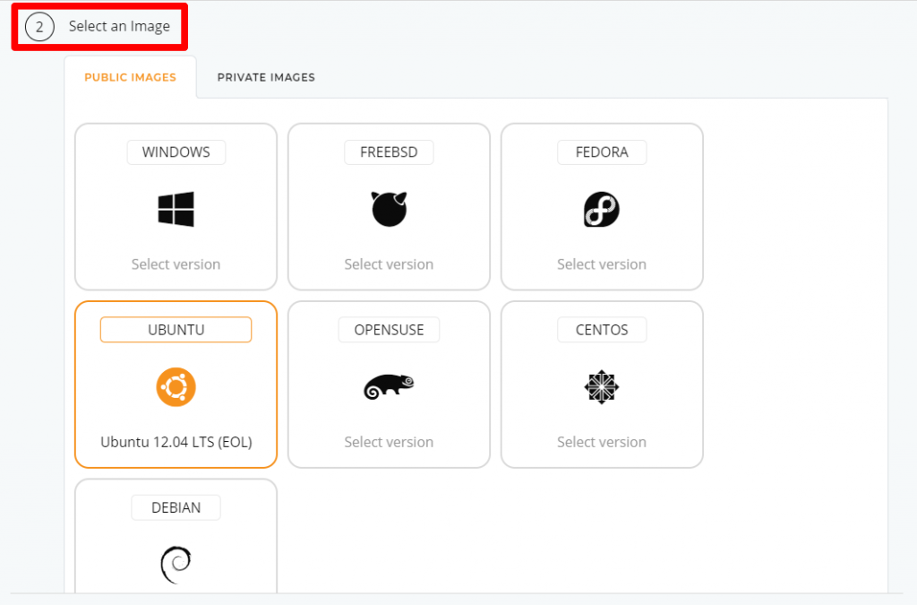Viewport: 917px width, 605px height.
Task: Click the step 2 circle number
Action: (x=39, y=27)
